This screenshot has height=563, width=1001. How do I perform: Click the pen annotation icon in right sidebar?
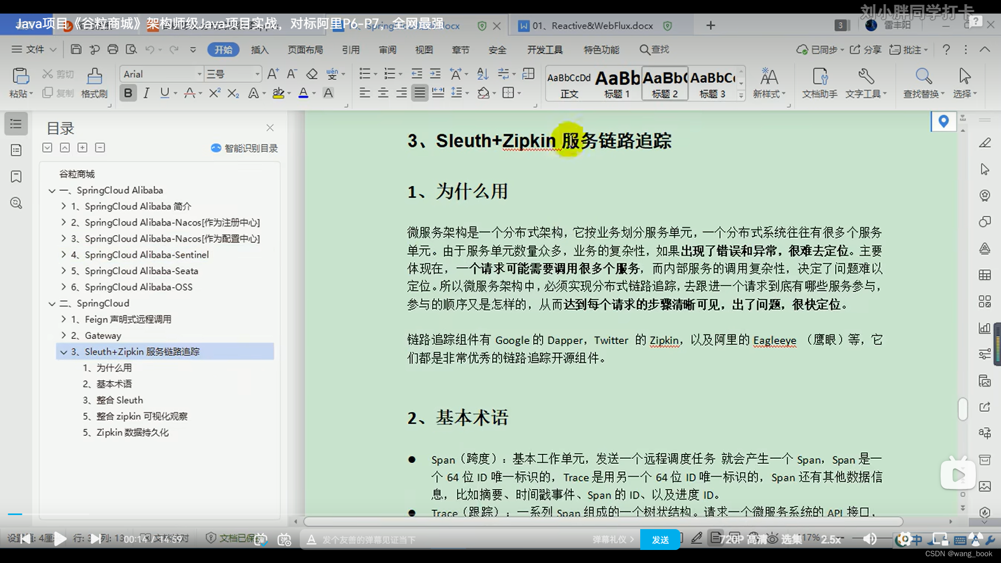pos(985,143)
